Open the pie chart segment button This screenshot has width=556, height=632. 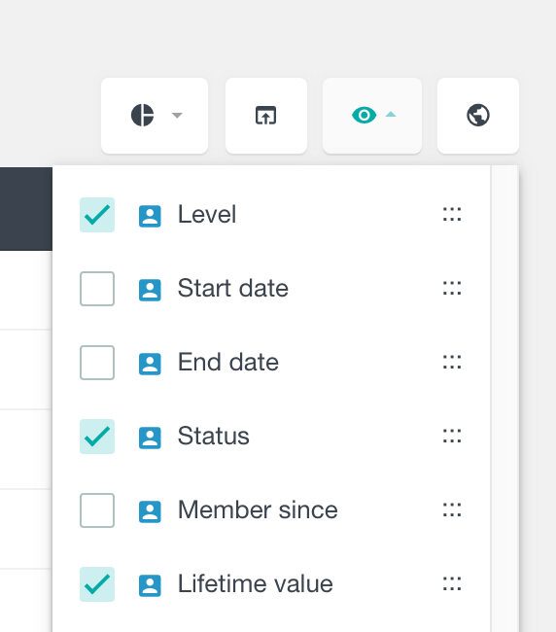point(155,116)
